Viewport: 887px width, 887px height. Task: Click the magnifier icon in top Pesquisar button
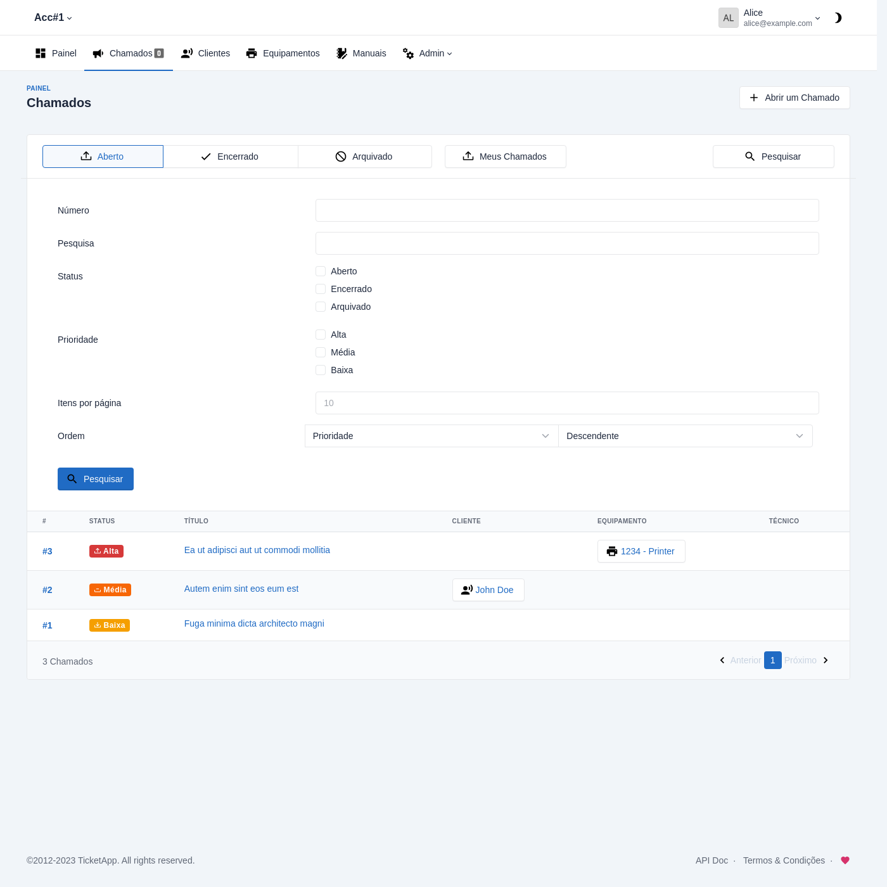(750, 156)
